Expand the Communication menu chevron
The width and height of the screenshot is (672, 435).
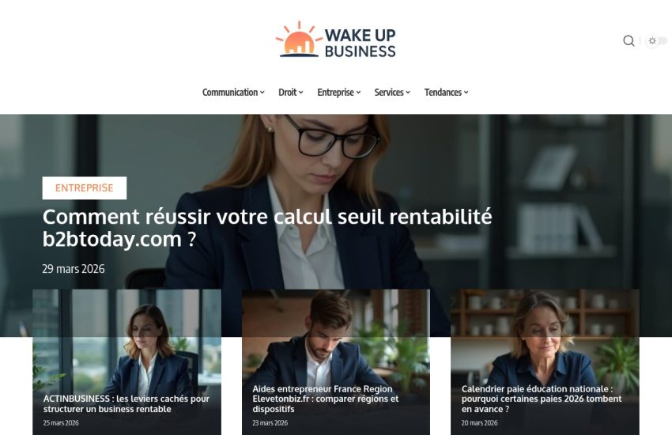click(x=262, y=93)
